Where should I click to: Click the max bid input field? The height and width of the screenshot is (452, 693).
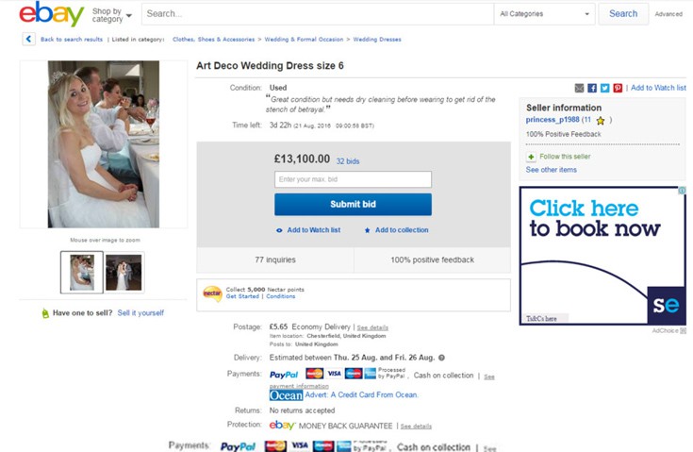(353, 179)
